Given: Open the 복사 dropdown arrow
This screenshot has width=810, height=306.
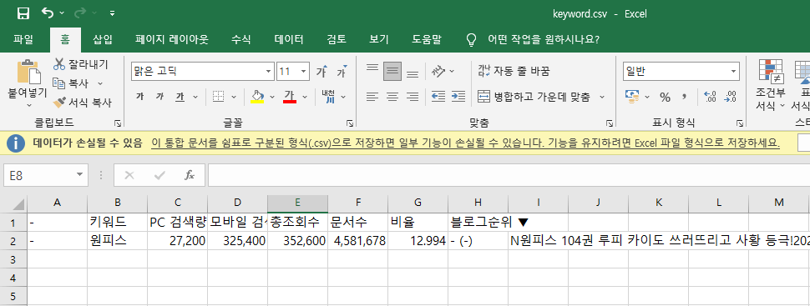Looking at the screenshot, I should coord(100,83).
